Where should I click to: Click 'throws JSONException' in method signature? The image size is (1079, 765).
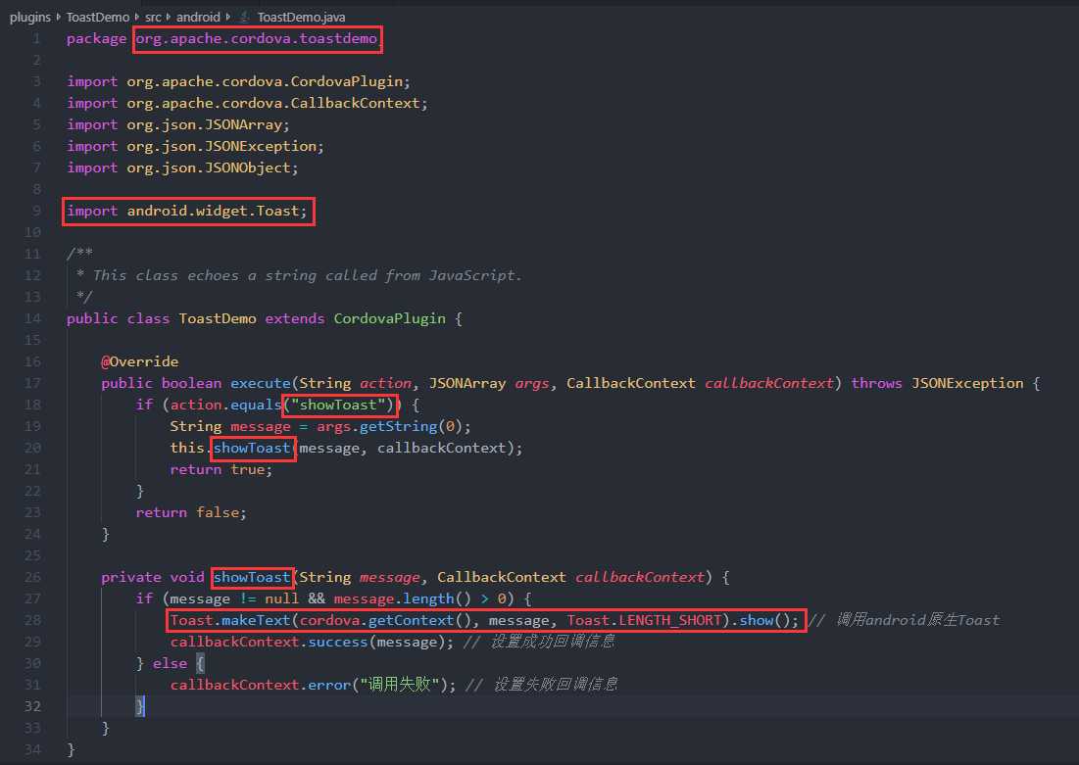pos(937,383)
